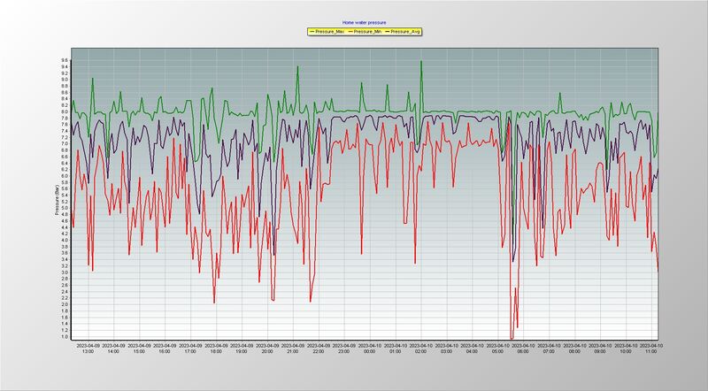Click the 1.0 value on the pressure axis
Screen dimensions: 708x391
point(65,336)
